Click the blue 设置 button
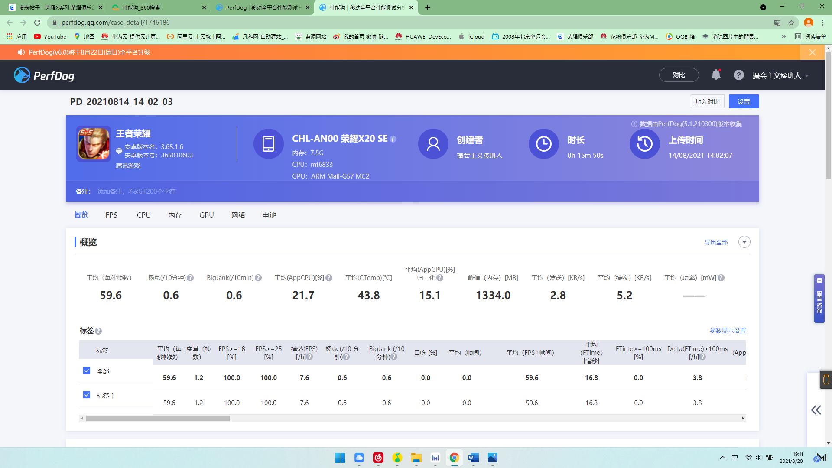The width and height of the screenshot is (832, 468). tap(744, 102)
